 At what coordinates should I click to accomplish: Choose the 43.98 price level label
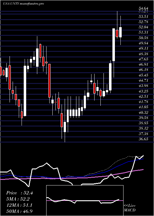[144, 86]
